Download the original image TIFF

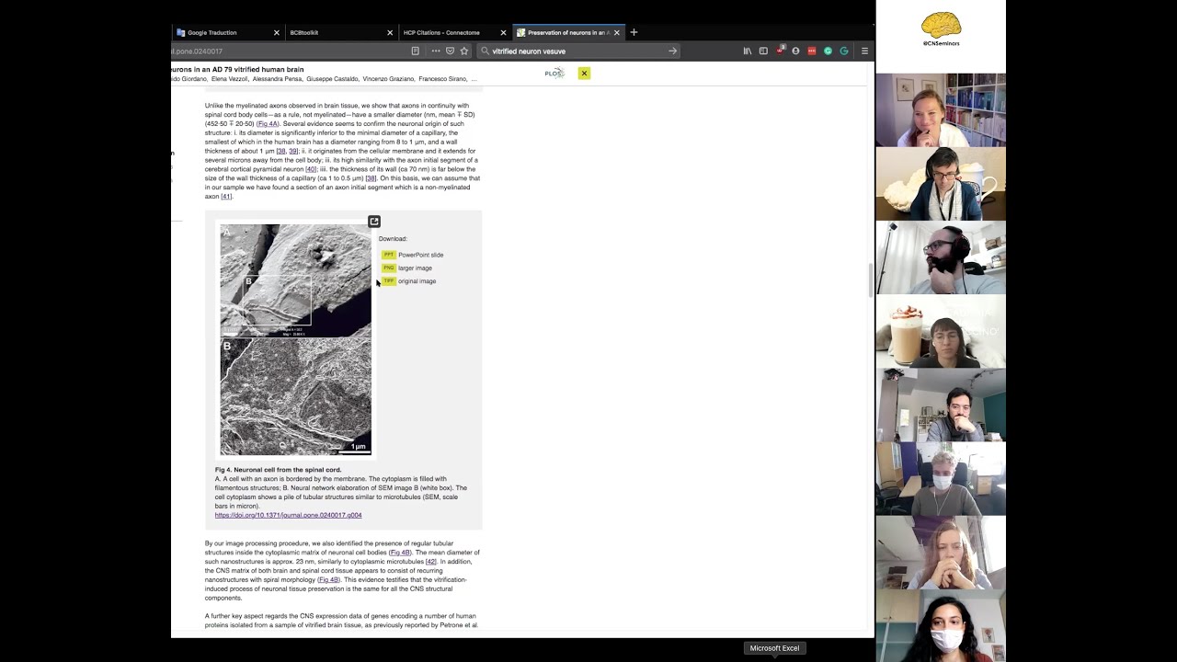pos(417,281)
